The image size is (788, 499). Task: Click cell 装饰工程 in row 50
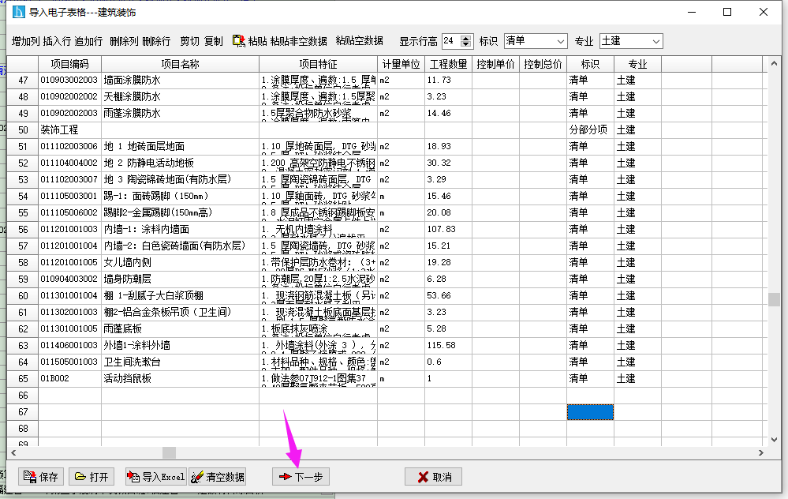tap(70, 129)
